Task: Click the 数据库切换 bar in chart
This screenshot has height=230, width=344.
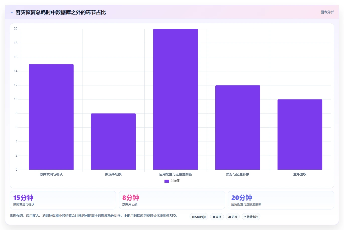Action: [x=113, y=142]
